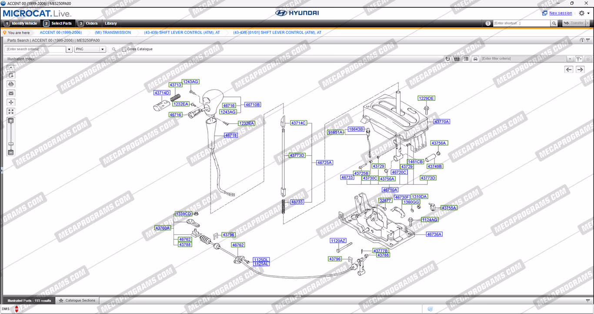
Task: Expand the funnel filter options dropdown
Action: click(x=579, y=59)
